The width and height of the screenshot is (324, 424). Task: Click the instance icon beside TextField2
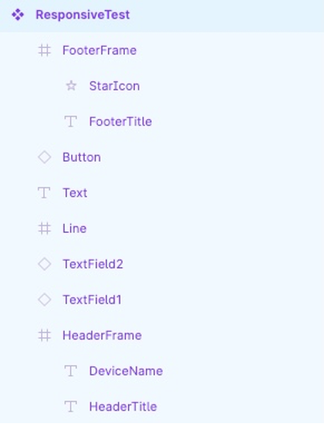click(44, 264)
